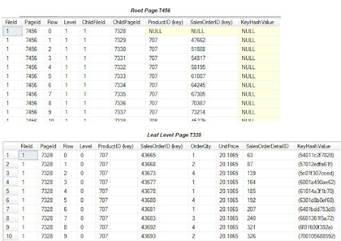Click the ChildPageId cell containing 7328
The height and width of the screenshot is (241, 341).
click(120, 31)
